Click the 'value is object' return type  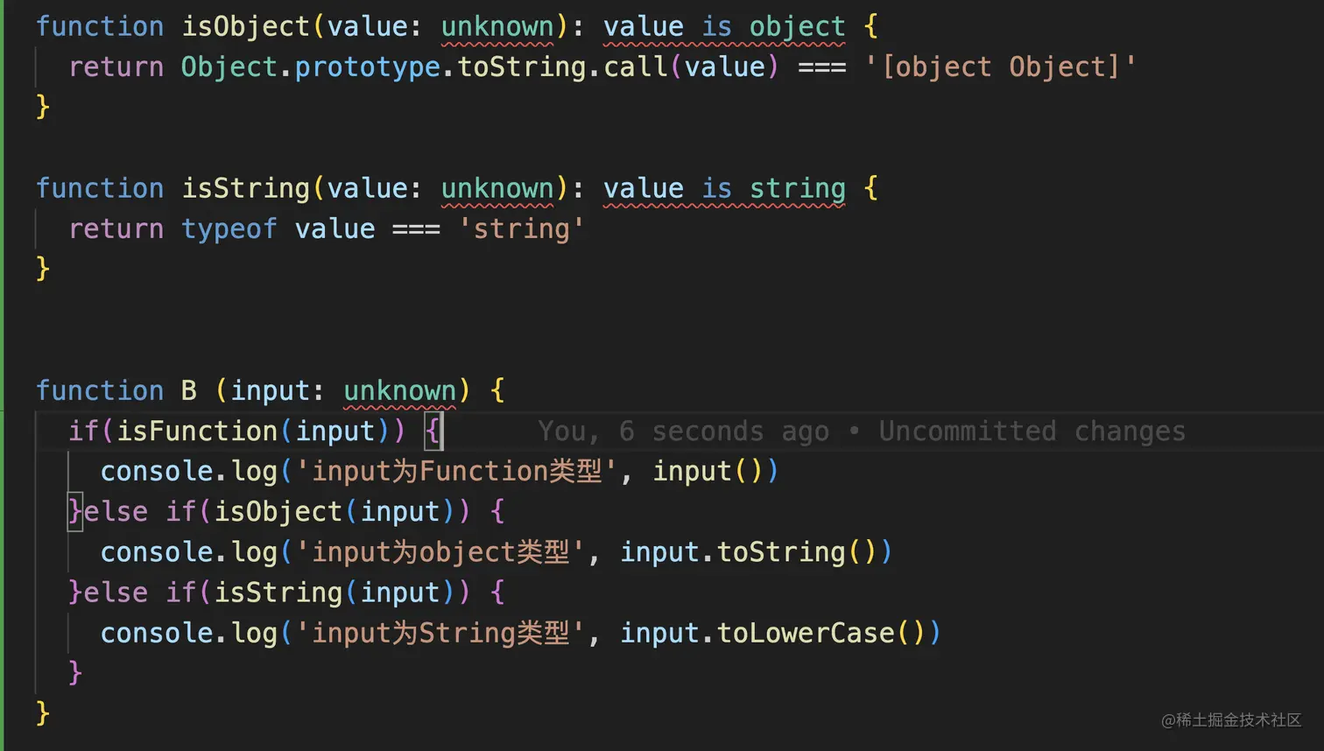(x=724, y=26)
